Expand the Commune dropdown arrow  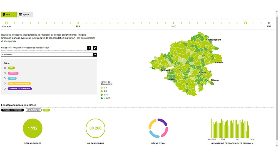click(95, 55)
